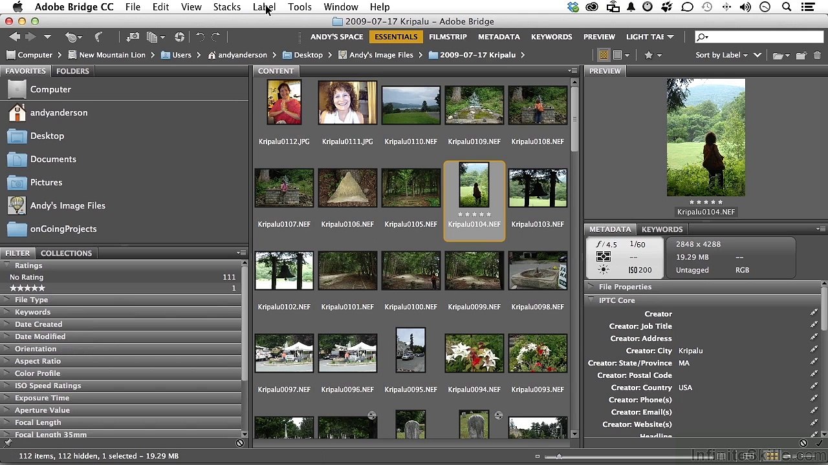This screenshot has height=465, width=828.
Task: Open volume control in menu bar
Action: 745,7
